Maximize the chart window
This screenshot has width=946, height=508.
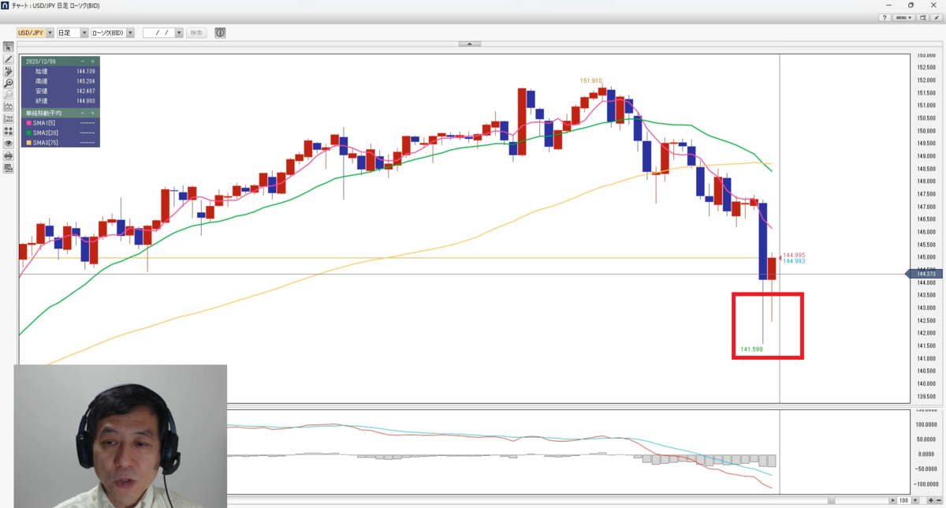point(911,5)
